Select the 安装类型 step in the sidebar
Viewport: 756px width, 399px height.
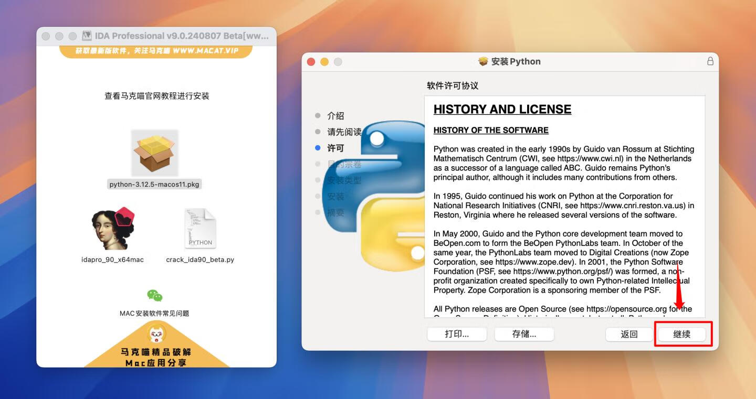344,180
